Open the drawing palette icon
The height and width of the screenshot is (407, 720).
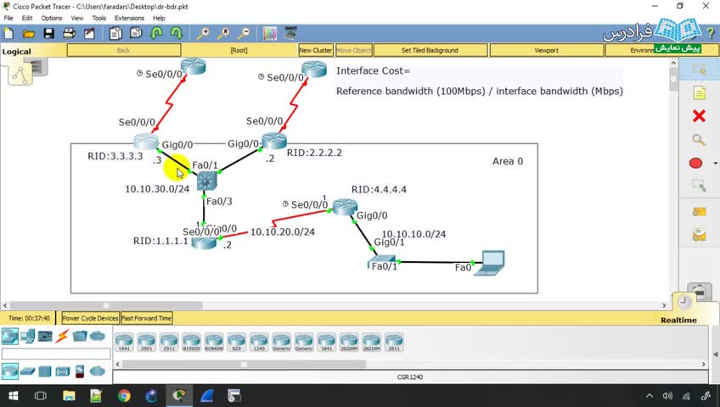click(270, 33)
